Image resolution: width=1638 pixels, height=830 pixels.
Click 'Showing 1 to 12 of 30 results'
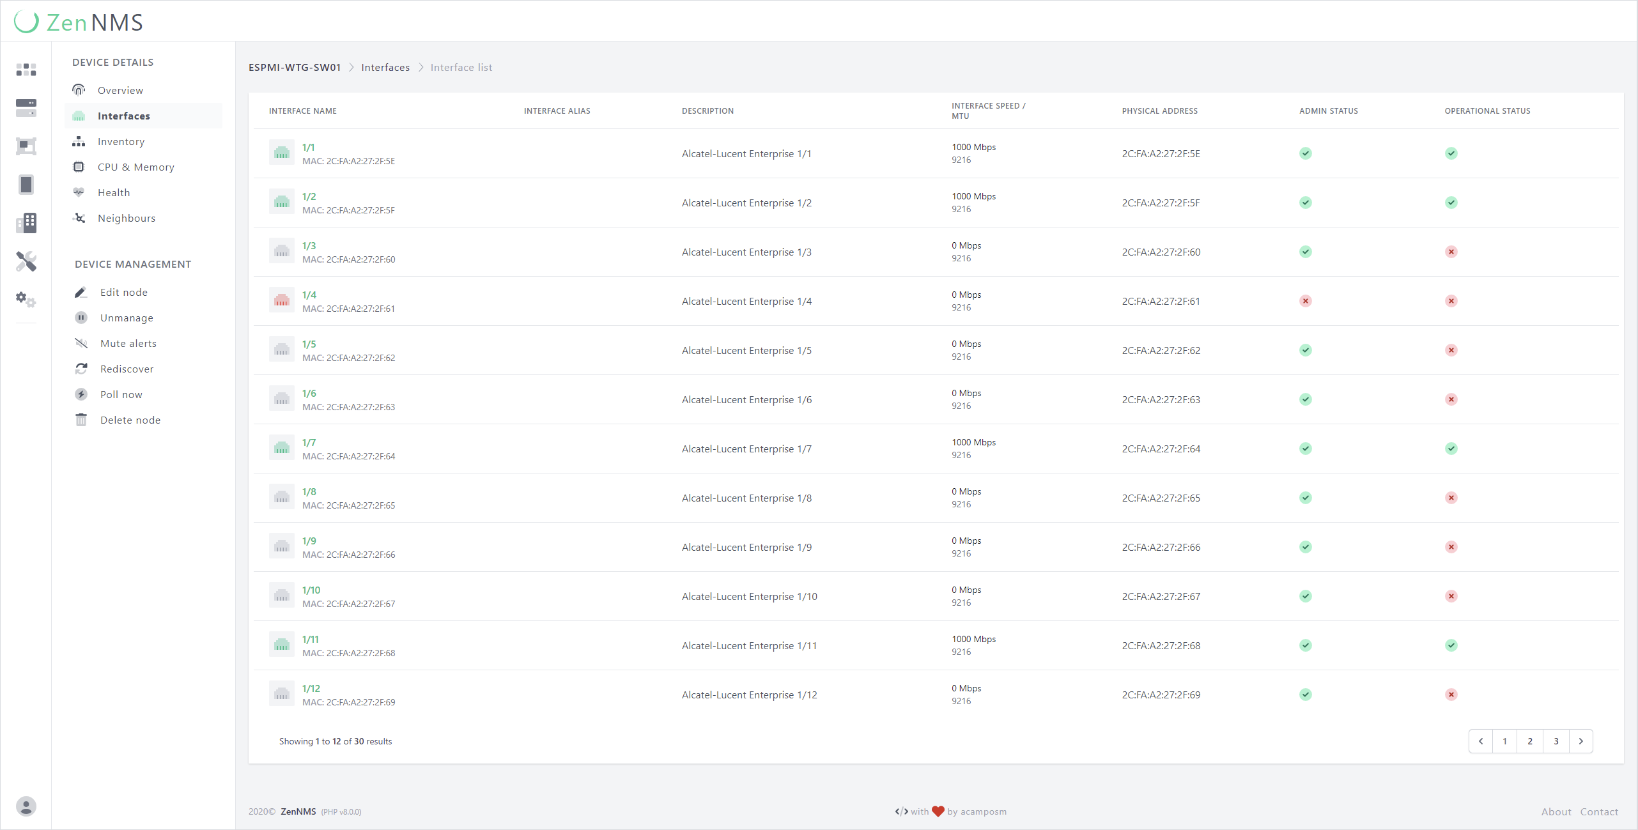[336, 741]
